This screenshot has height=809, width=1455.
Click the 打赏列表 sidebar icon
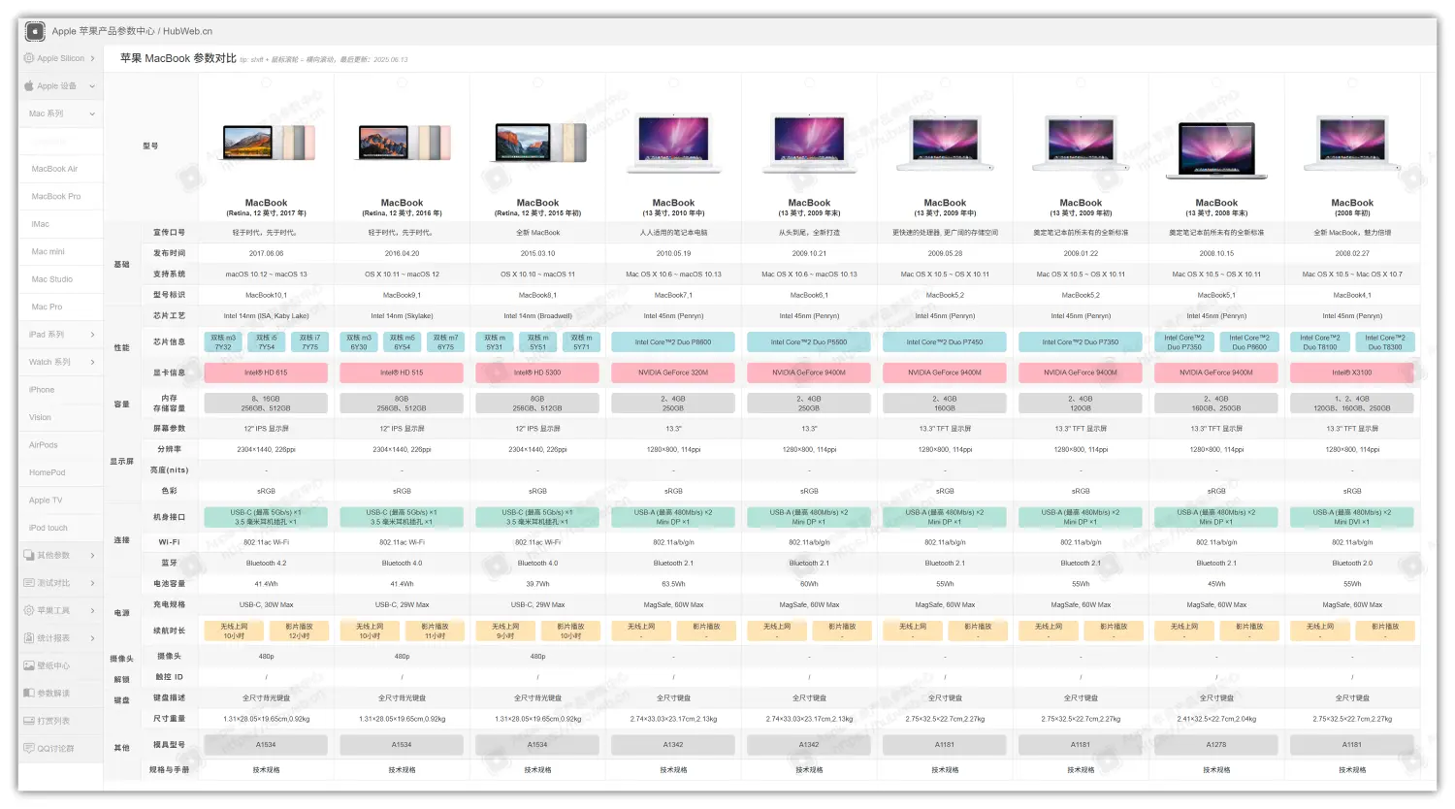[x=29, y=722]
